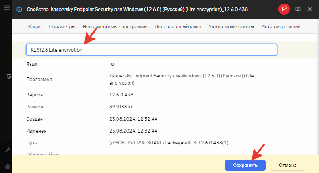Go to Несовместимые программы tab
This screenshot has width=319, height=173.
(115, 26)
